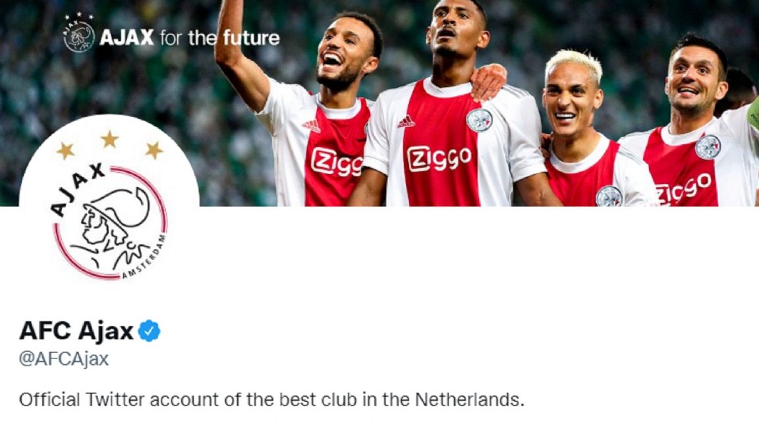Viewport: 759px width, 427px height.
Task: Click the club crest on the blond player's shirt
Action: 609,196
